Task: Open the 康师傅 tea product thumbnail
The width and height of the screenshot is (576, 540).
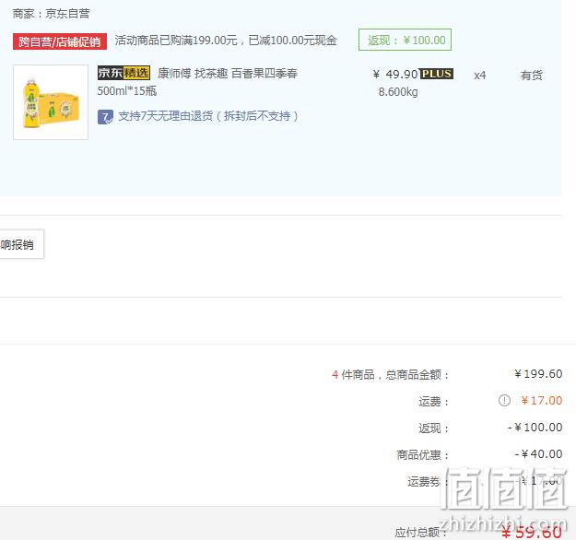Action: point(51,102)
